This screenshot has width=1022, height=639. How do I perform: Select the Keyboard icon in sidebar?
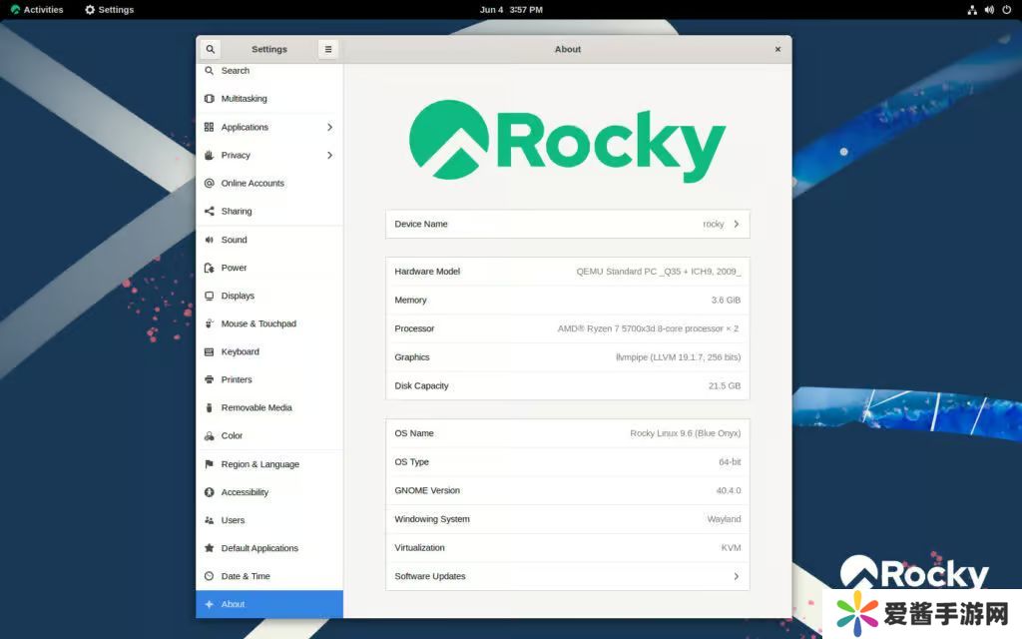tap(210, 351)
